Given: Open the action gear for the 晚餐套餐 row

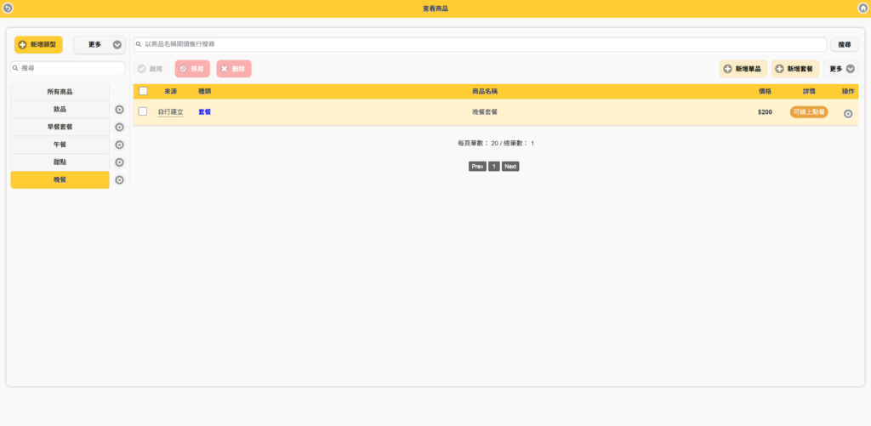Looking at the screenshot, I should [x=847, y=114].
